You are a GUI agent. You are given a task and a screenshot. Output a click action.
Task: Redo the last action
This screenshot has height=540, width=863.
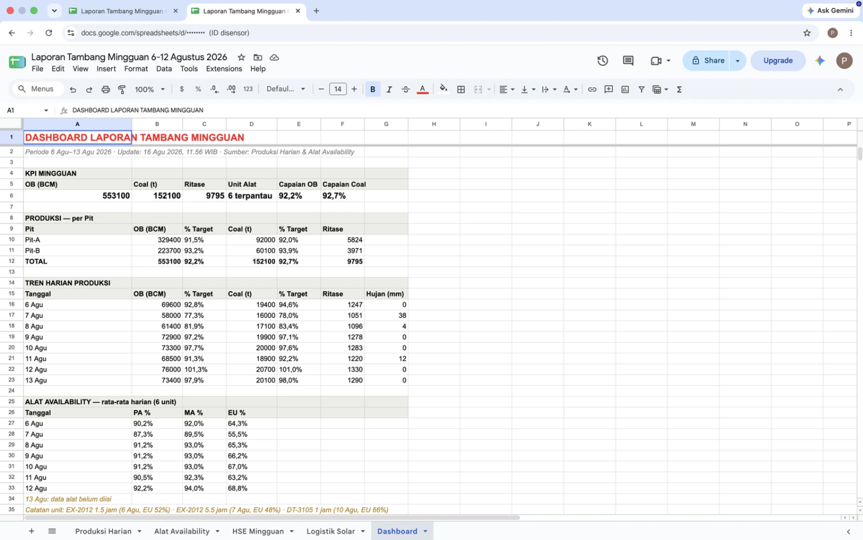[89, 90]
